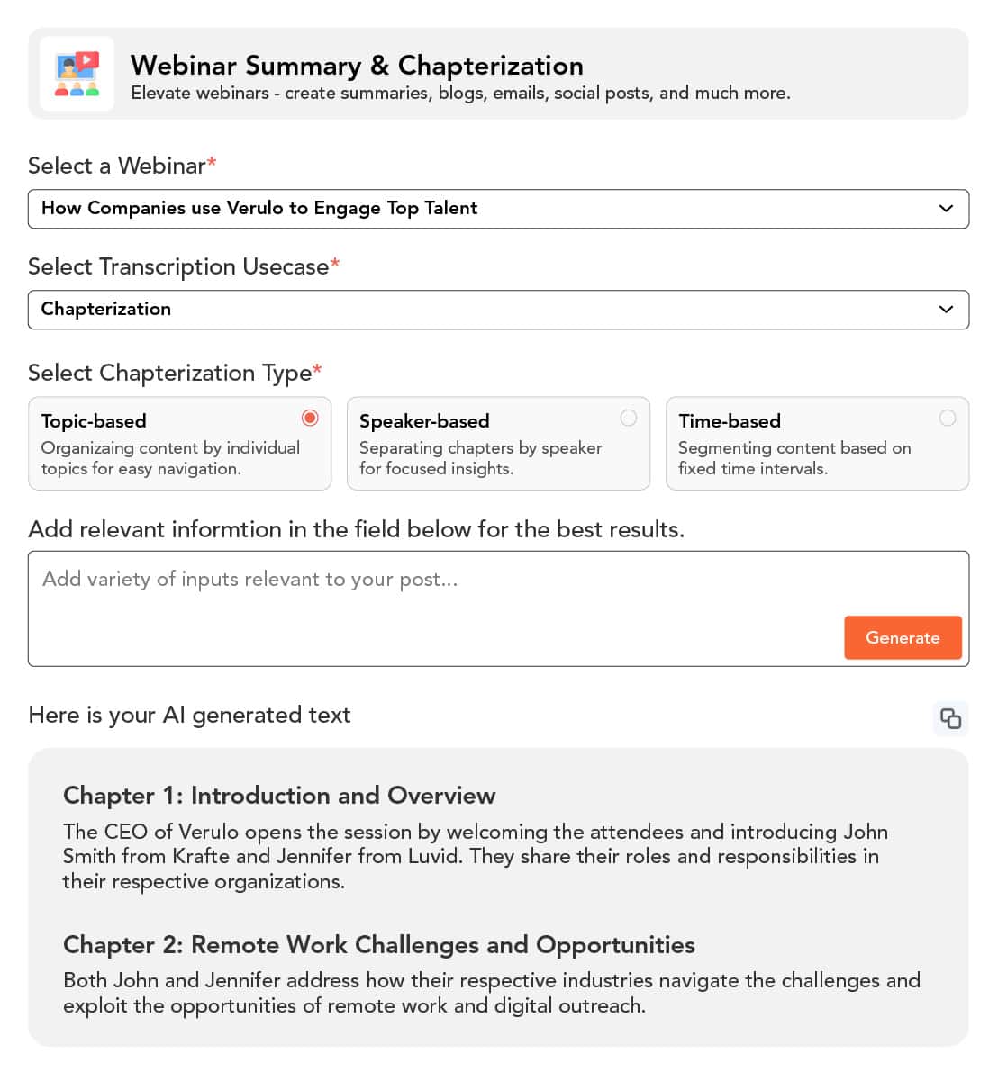
Task: Open the Select a Webinar dropdown
Action: pos(498,209)
